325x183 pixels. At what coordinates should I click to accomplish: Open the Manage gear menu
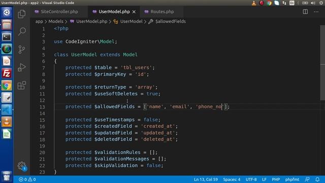tap(21, 166)
